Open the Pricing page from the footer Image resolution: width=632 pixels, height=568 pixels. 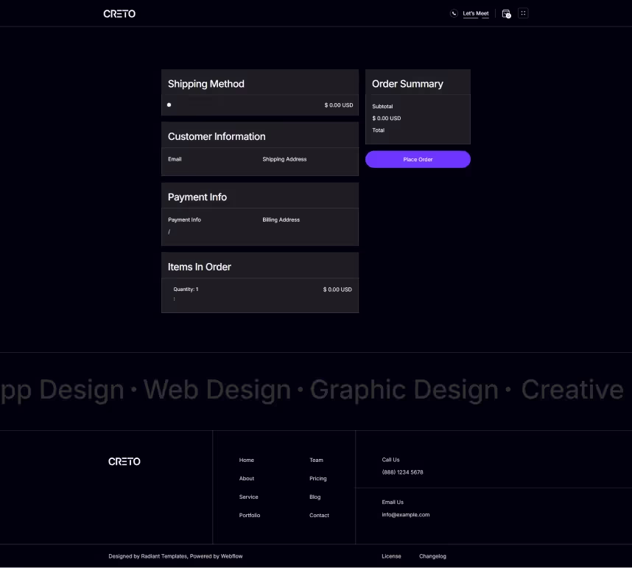click(317, 478)
